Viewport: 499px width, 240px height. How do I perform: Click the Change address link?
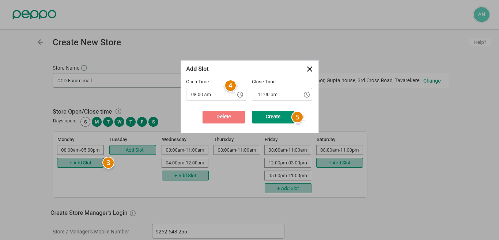point(432,81)
